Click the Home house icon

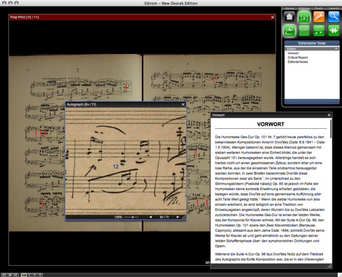point(289,17)
